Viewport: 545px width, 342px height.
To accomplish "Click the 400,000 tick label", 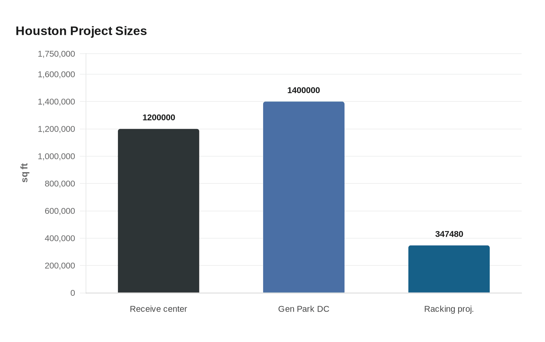I will pyautogui.click(x=59, y=238).
